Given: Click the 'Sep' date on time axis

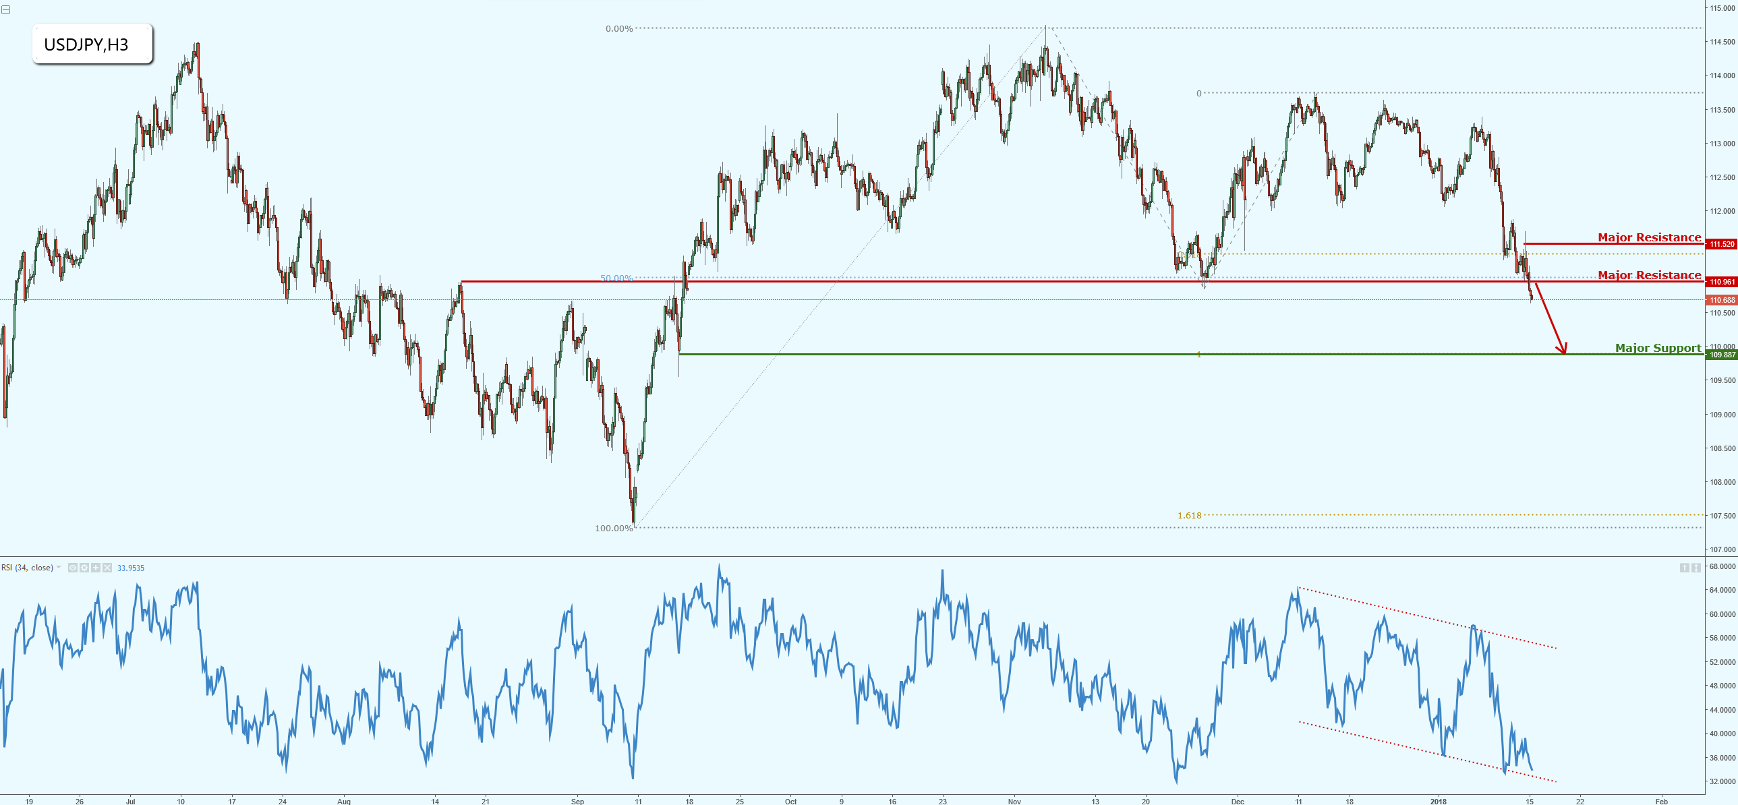Looking at the screenshot, I should [577, 801].
